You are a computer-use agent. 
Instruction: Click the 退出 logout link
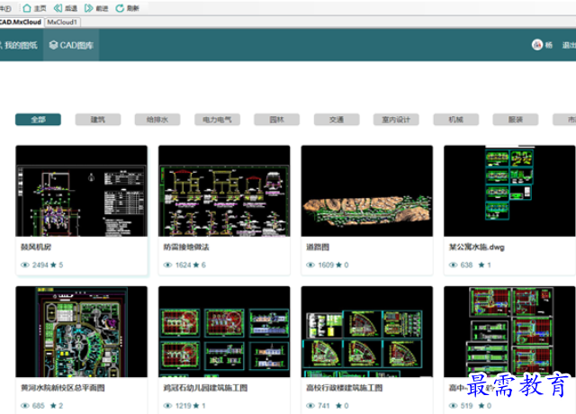[569, 45]
